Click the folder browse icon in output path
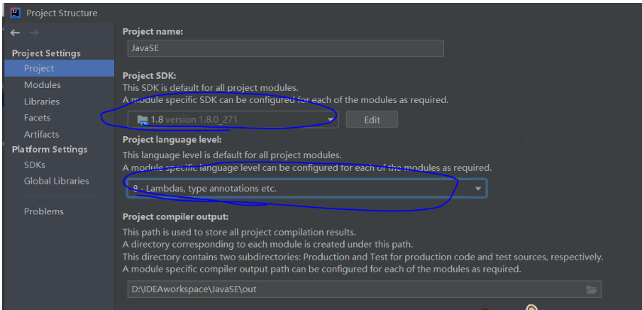 [x=591, y=289]
